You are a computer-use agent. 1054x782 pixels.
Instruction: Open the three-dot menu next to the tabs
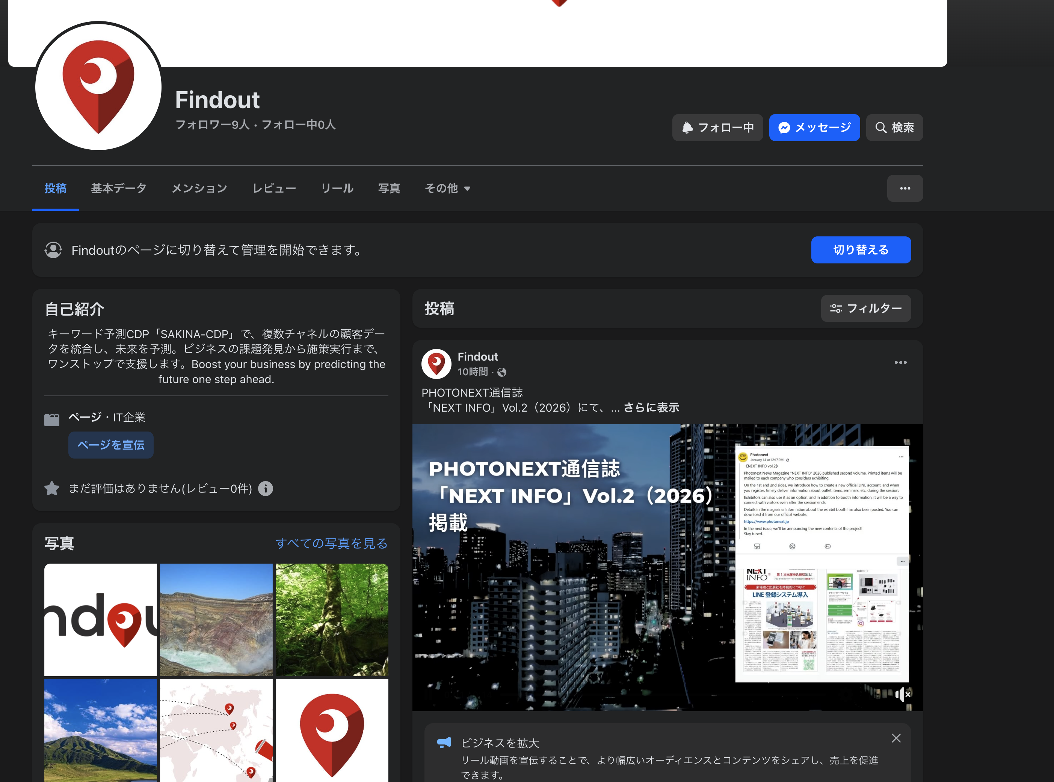tap(905, 188)
